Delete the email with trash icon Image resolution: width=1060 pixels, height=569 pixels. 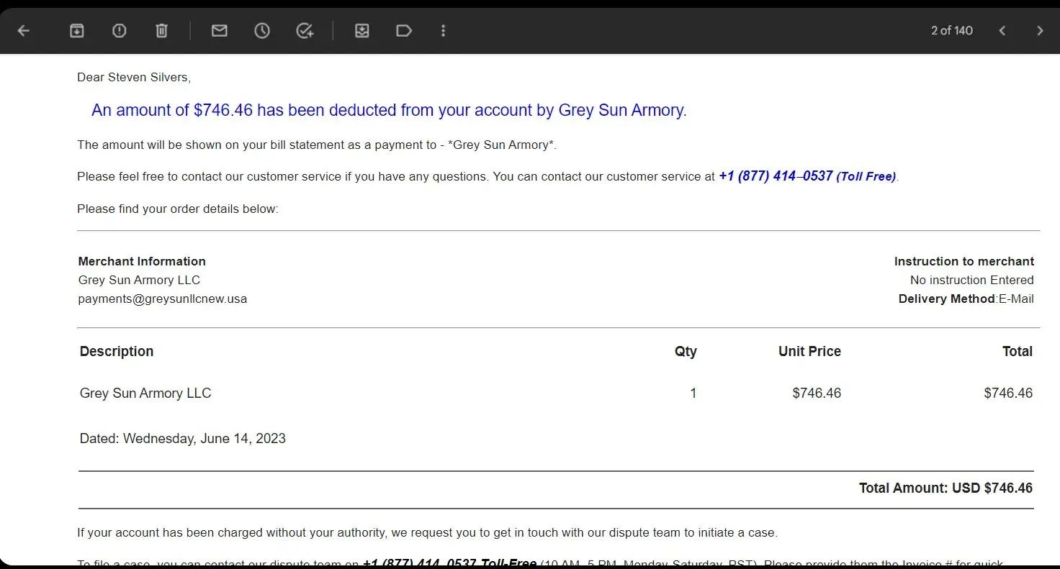162,30
